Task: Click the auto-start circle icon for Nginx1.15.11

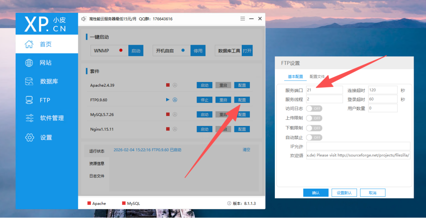Action: 175,129
